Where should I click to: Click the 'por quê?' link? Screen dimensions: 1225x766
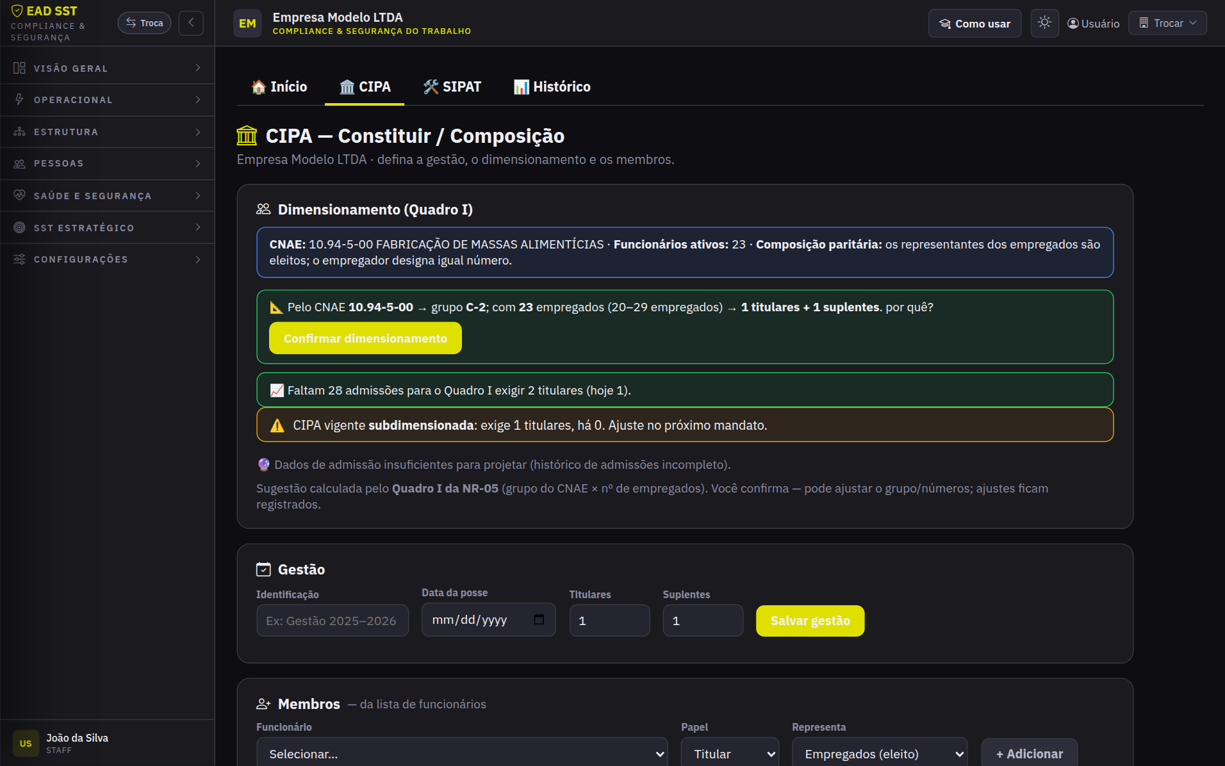(909, 307)
